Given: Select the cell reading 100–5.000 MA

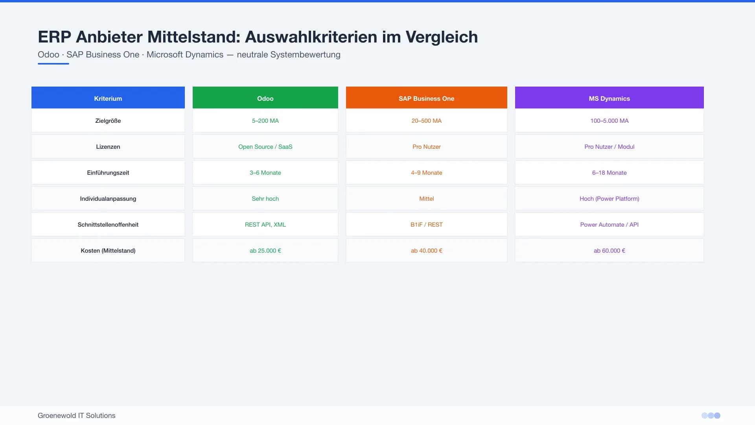Looking at the screenshot, I should [610, 120].
